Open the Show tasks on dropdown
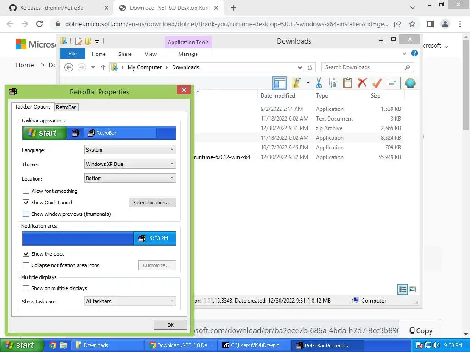Image resolution: width=470 pixels, height=352 pixels. click(x=130, y=301)
